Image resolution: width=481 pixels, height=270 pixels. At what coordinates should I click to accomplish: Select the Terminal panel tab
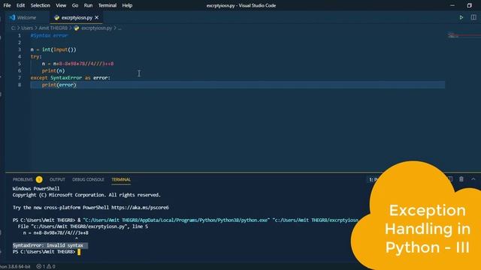point(121,179)
